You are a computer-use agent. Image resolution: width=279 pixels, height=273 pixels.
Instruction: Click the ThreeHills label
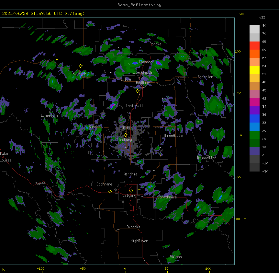[173, 136]
